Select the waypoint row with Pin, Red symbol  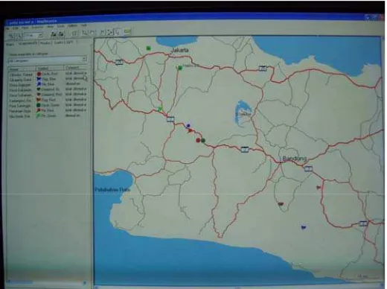pyautogui.click(x=48, y=110)
